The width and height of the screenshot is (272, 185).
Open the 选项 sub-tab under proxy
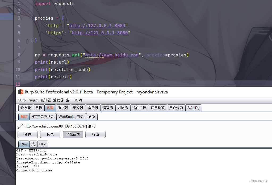pyautogui.click(x=91, y=117)
